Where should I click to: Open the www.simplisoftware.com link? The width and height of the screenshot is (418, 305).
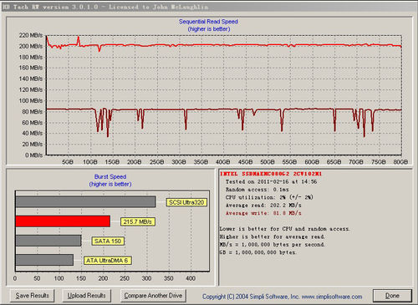click(332, 297)
